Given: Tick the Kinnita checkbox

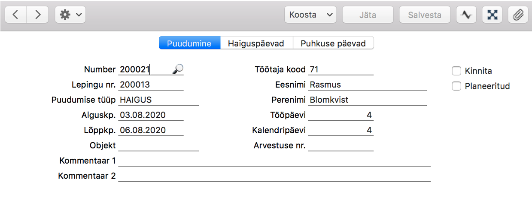Looking at the screenshot, I should click(456, 71).
